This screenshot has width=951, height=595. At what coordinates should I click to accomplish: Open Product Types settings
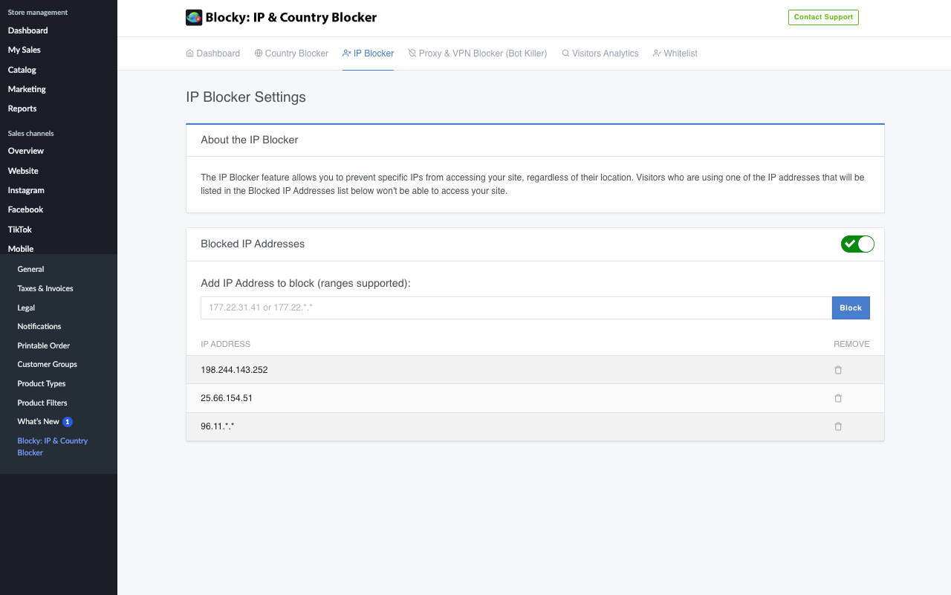[42, 383]
